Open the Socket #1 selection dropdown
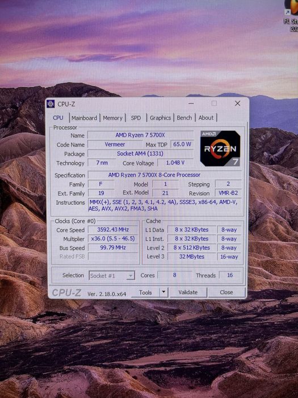This screenshot has width=298, height=398. coord(112,276)
